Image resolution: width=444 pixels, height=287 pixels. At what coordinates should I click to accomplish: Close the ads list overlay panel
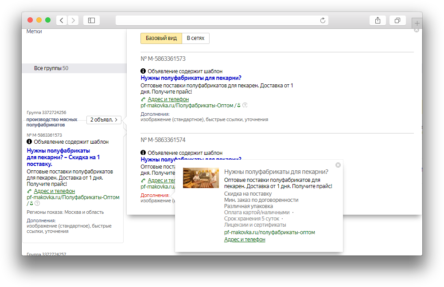[x=416, y=30]
